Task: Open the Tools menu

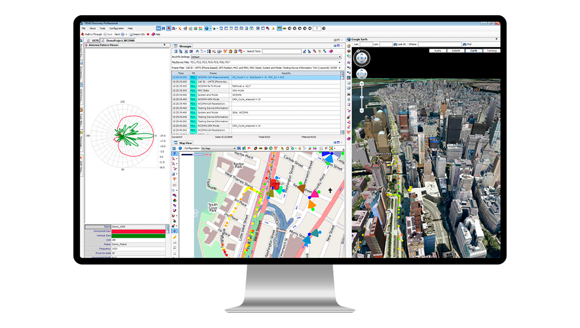Action: pos(102,28)
